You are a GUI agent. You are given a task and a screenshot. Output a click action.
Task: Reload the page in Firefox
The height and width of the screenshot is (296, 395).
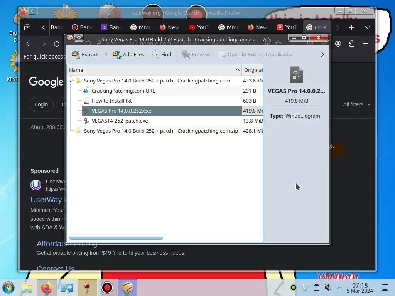pos(57,44)
